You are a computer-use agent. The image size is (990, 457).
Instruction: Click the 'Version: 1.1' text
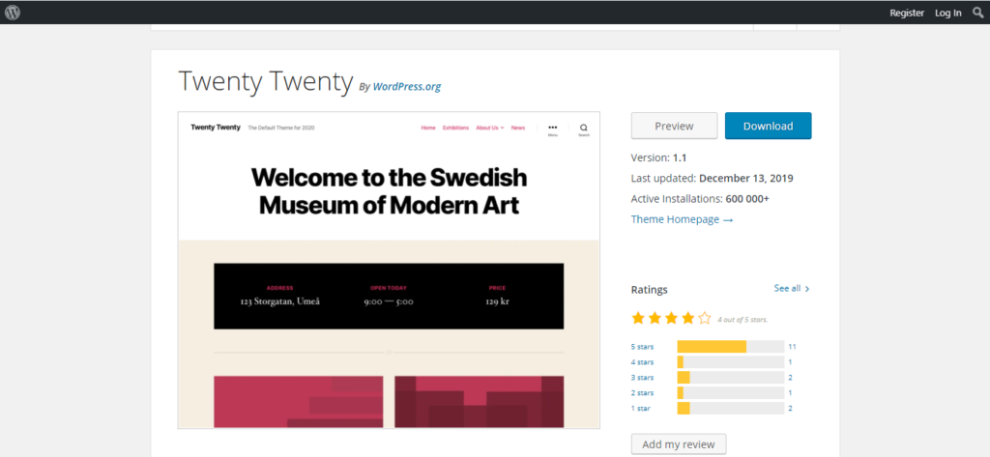[658, 157]
